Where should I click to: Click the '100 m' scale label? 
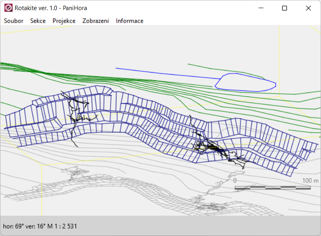(310, 180)
